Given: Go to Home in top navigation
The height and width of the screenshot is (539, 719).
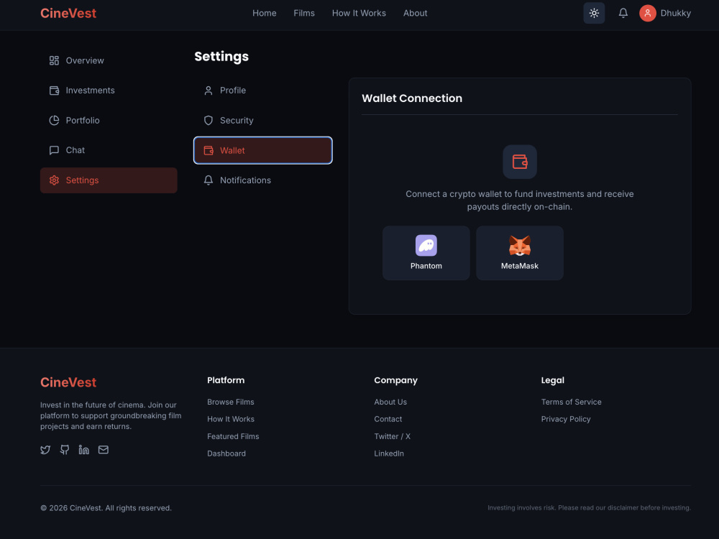Looking at the screenshot, I should point(264,13).
